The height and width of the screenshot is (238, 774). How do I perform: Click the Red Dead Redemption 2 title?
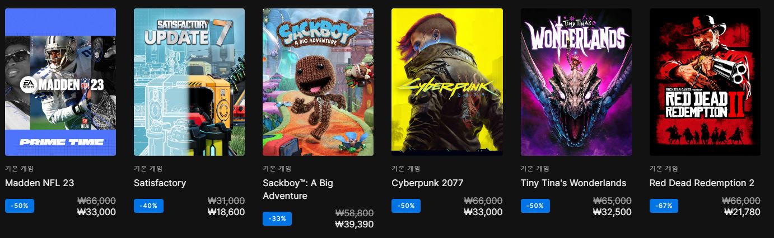point(702,183)
